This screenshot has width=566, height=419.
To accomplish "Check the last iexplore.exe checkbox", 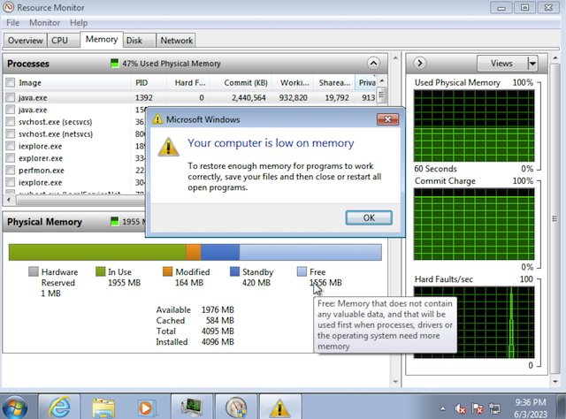I will tap(10, 182).
